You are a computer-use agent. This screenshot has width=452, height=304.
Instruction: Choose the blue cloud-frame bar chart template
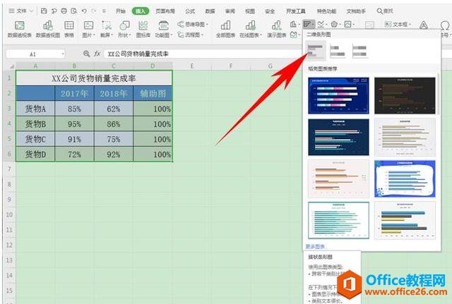405,178
